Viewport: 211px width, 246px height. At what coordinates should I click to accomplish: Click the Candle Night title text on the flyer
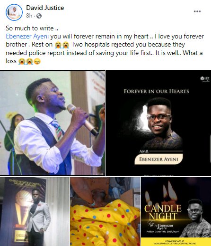pos(163,212)
